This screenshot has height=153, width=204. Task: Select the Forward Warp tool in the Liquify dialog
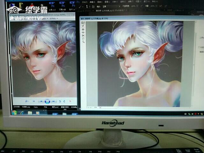tap(83, 23)
